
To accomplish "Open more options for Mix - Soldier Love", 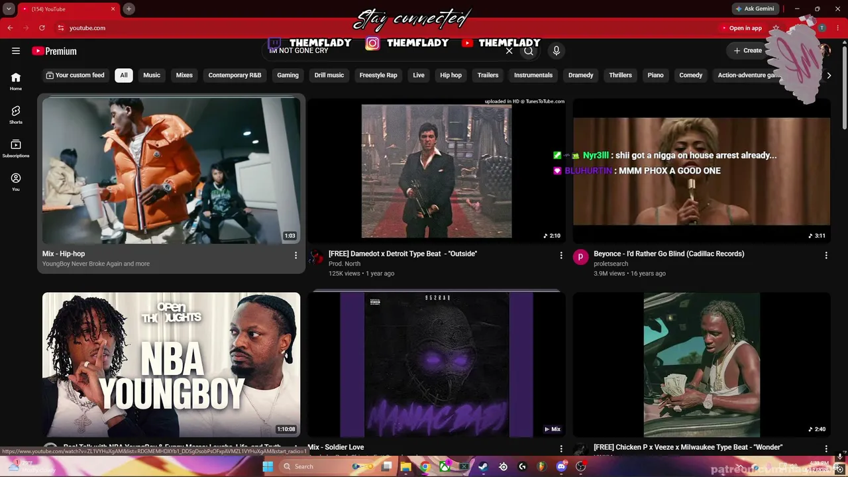I will point(561,449).
